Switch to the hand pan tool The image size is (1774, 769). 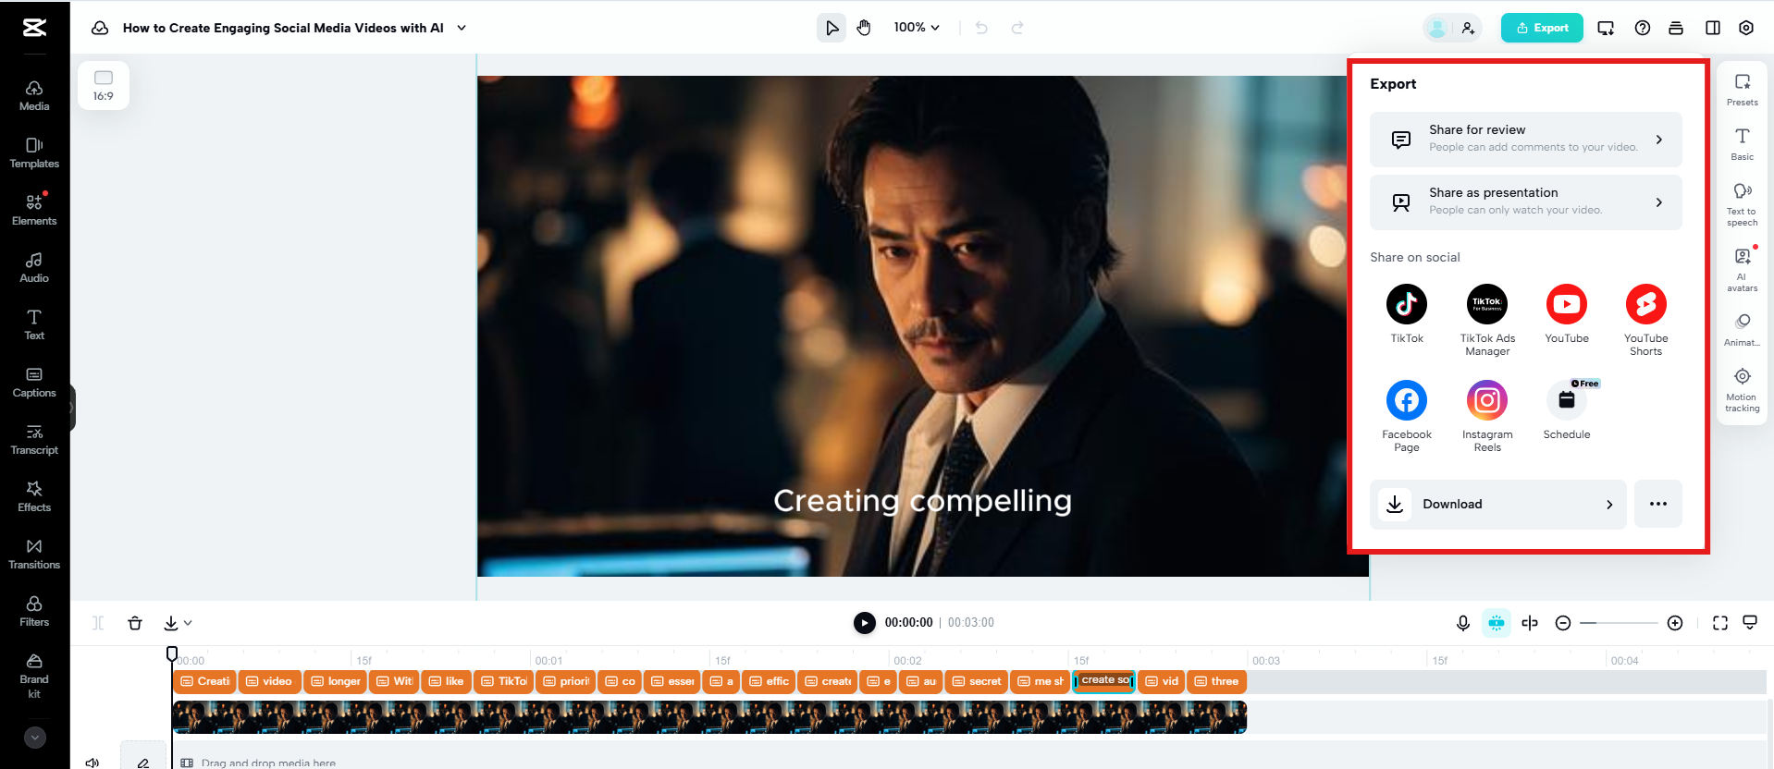point(864,28)
